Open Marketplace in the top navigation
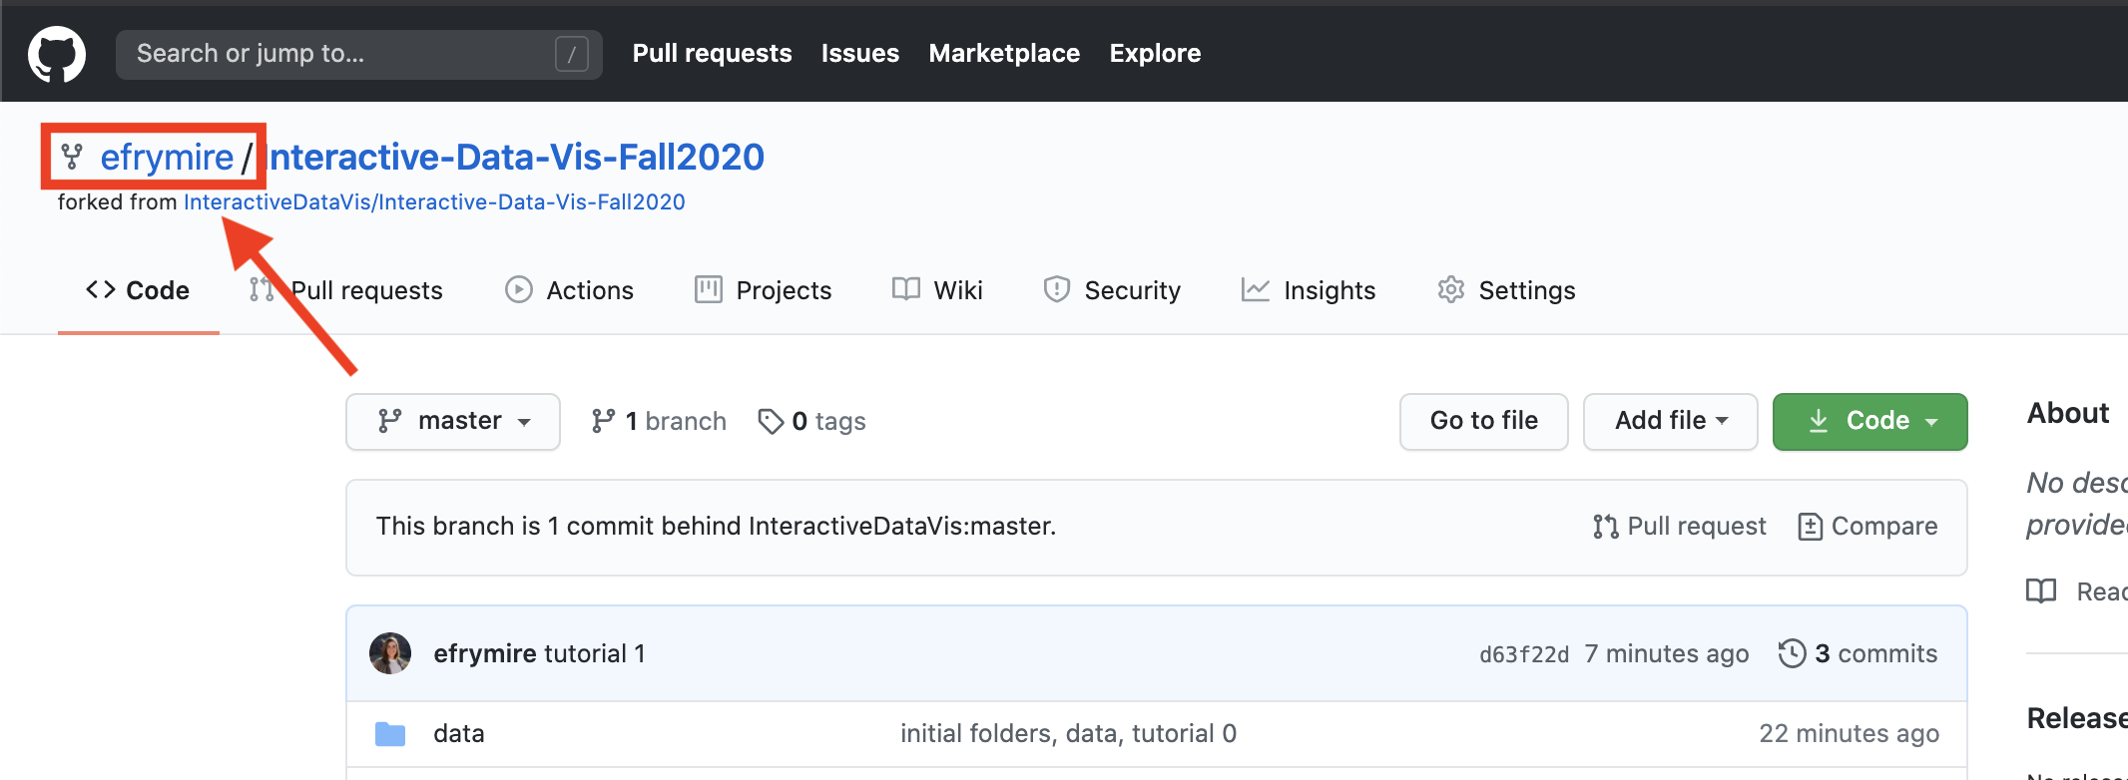2128x780 pixels. coord(1004,54)
